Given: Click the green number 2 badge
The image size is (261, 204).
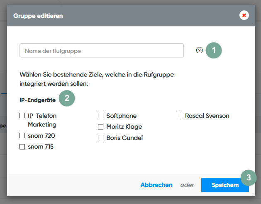Looking at the screenshot, I should 67,99.
